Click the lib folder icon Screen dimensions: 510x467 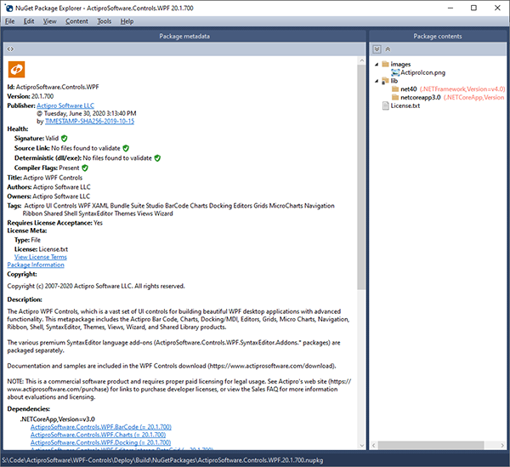click(x=385, y=80)
